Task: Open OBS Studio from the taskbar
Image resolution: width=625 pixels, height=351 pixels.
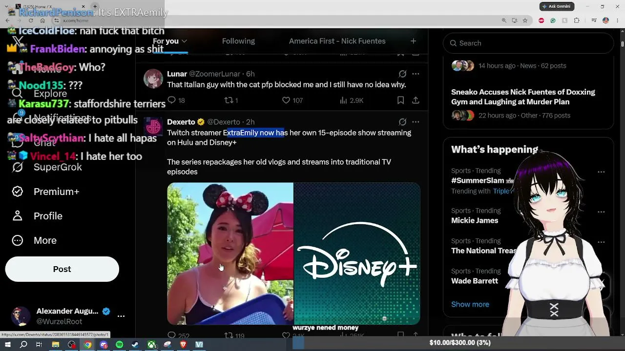Action: click(72, 345)
